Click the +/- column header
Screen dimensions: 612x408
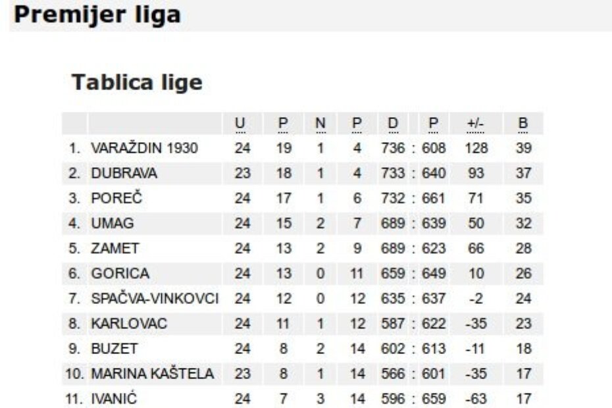(475, 124)
